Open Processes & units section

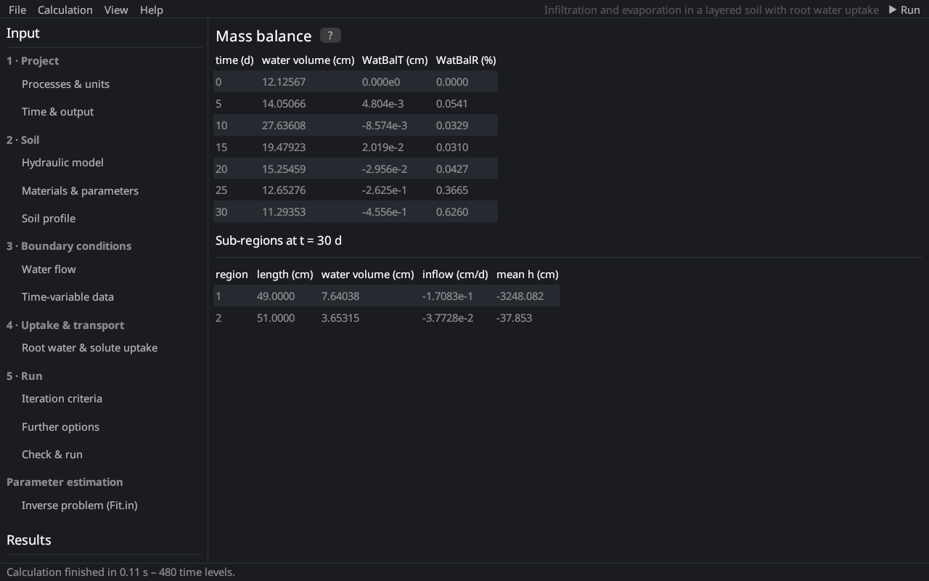(x=65, y=84)
